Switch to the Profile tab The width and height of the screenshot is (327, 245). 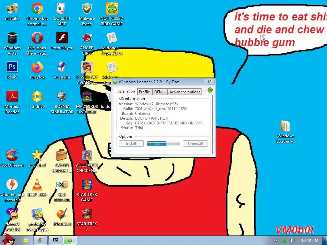pos(144,92)
